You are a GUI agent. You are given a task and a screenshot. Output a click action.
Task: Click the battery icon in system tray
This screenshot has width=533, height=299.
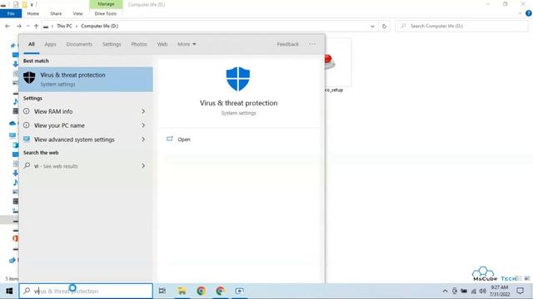pyautogui.click(x=464, y=291)
